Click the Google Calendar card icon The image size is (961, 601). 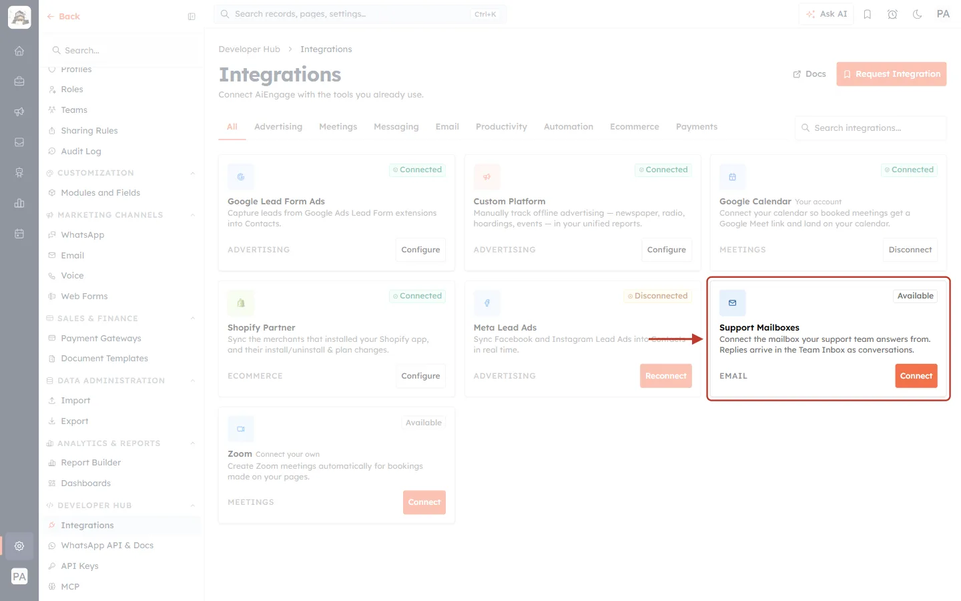click(x=732, y=177)
